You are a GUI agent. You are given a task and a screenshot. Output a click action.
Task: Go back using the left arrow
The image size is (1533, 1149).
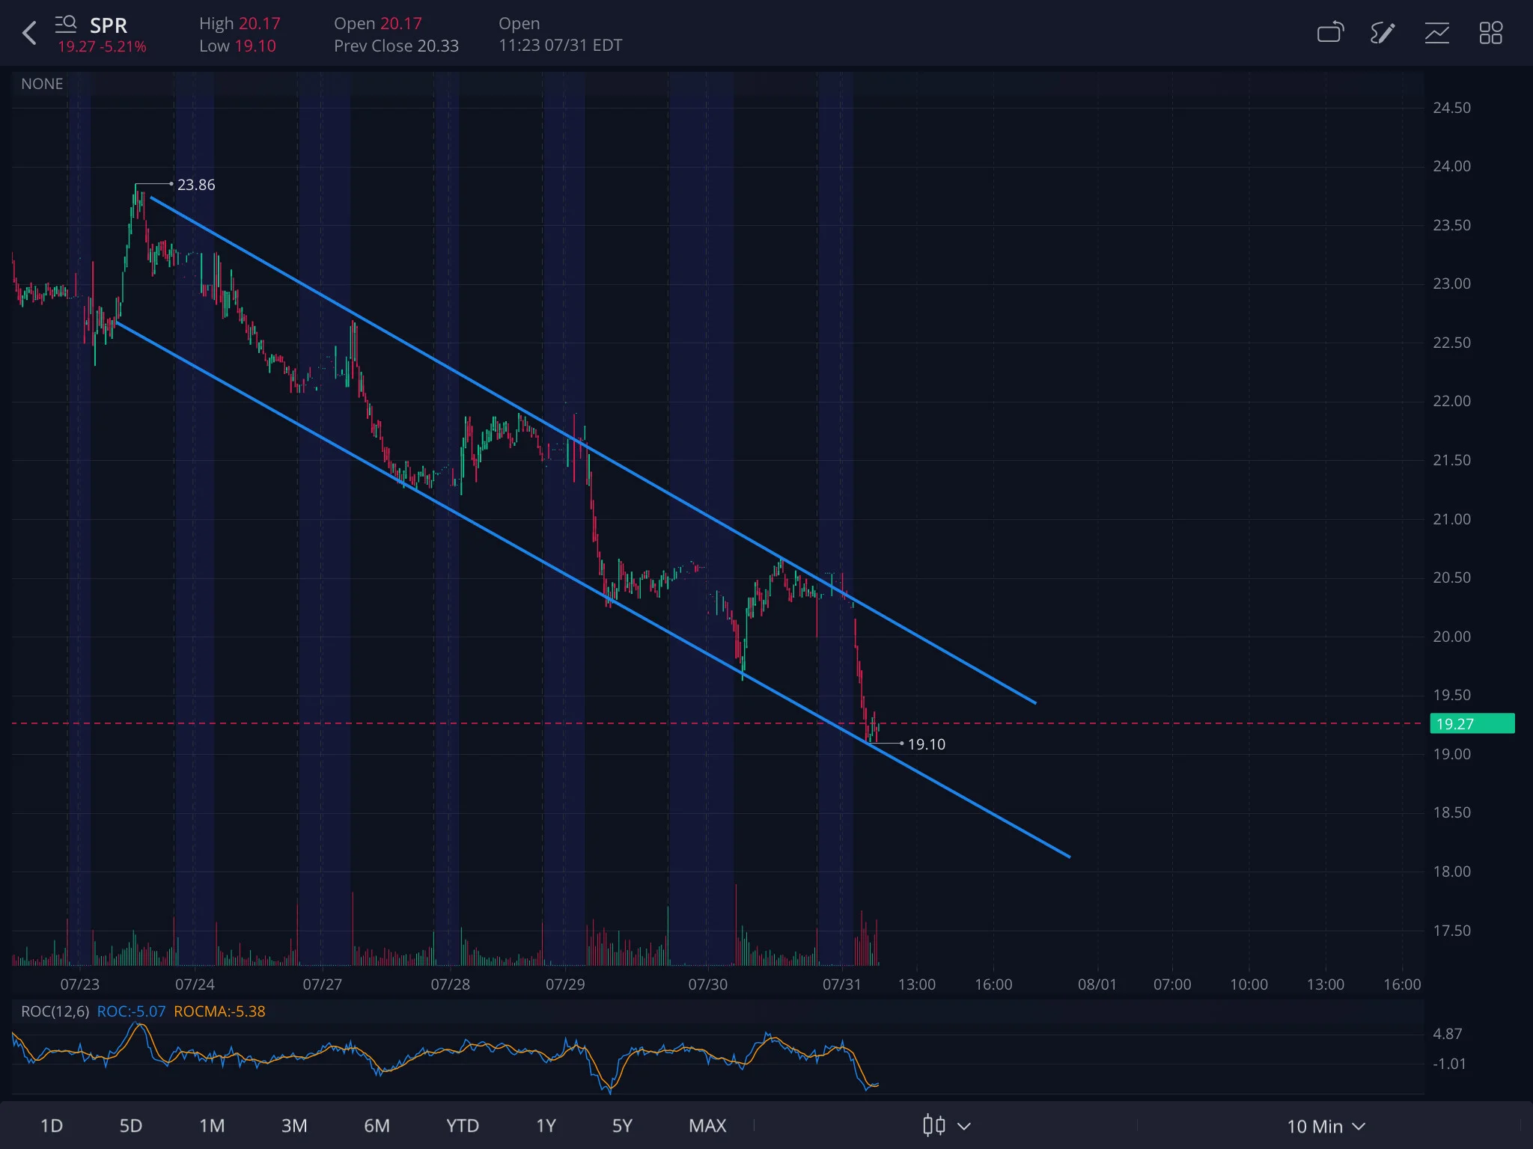coord(29,33)
